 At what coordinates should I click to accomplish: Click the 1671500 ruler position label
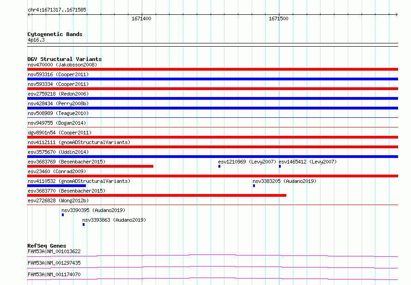tap(278, 18)
